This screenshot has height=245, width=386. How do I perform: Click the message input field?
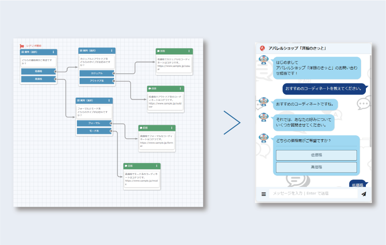click(313, 193)
